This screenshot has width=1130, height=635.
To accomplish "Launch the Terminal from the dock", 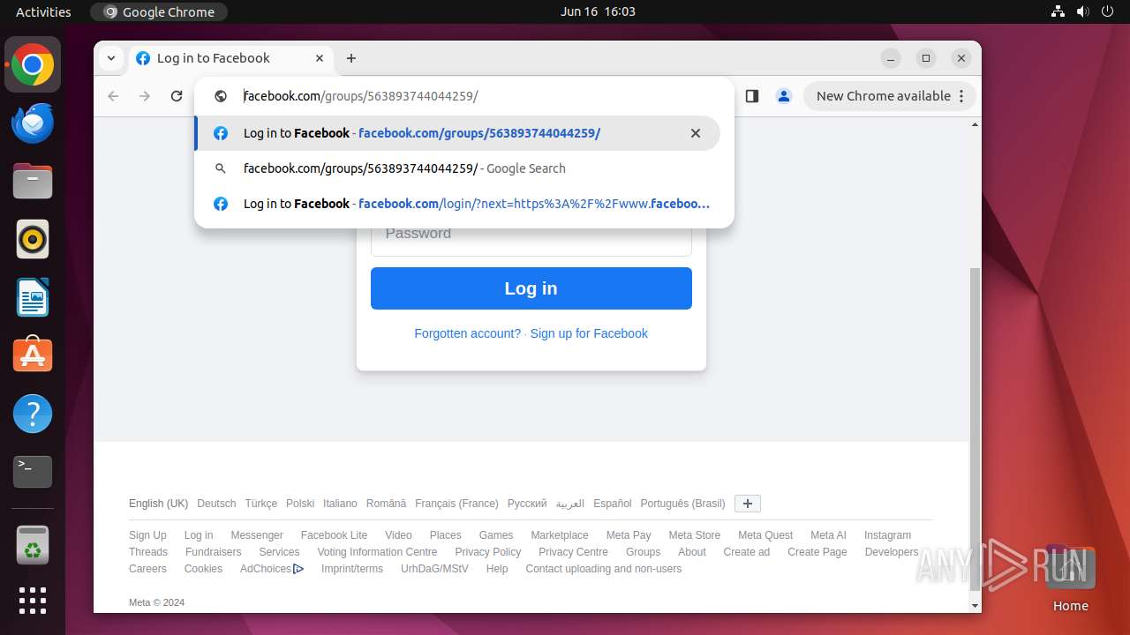I will coord(33,472).
